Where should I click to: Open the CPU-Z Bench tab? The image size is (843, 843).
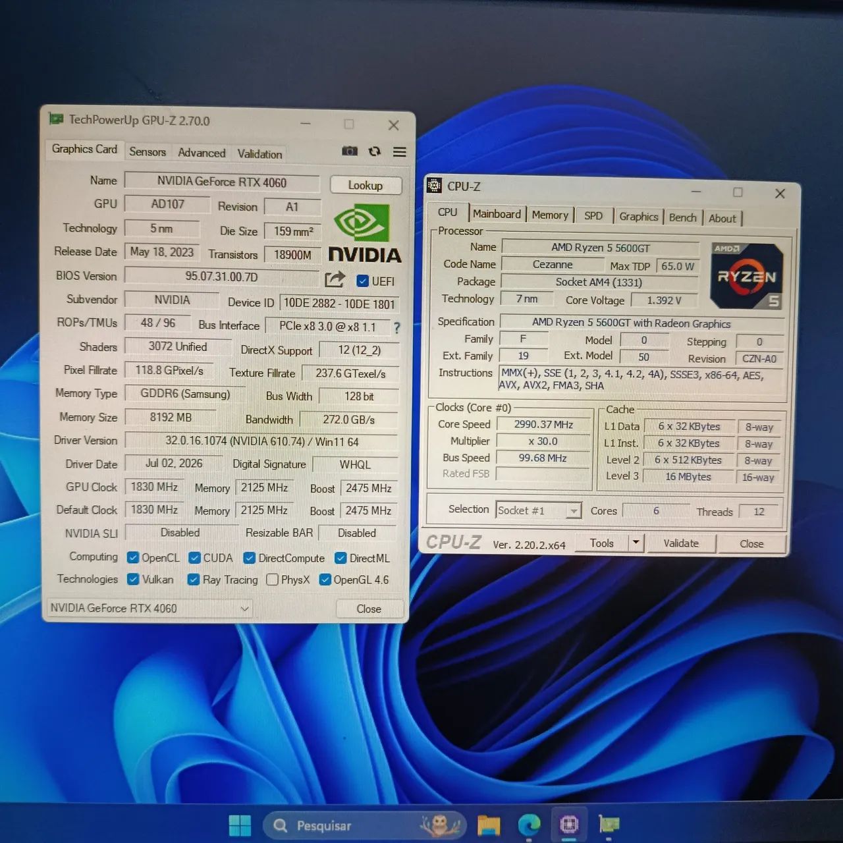[x=683, y=217]
